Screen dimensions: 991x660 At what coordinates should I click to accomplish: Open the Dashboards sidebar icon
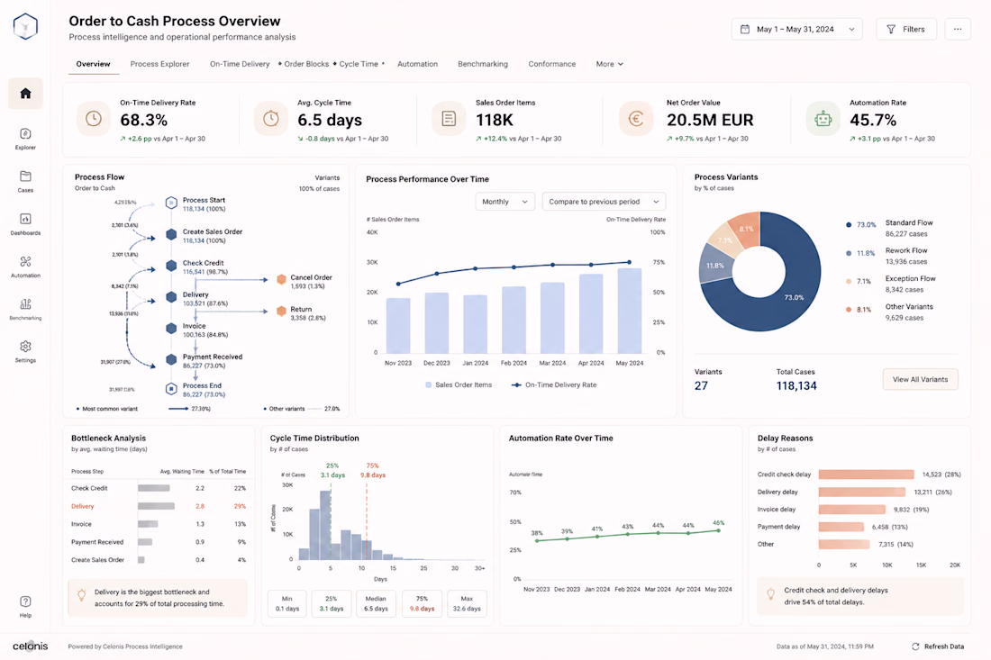25,219
